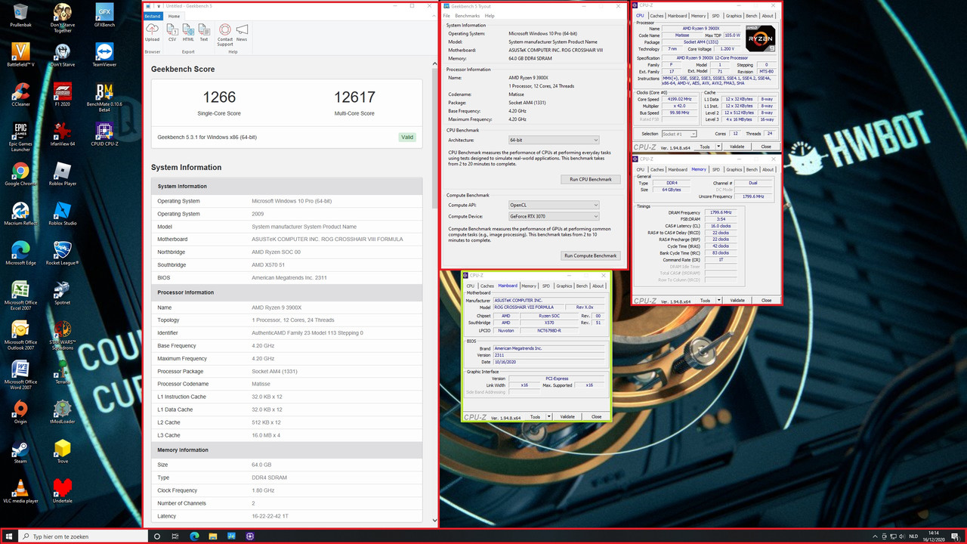Upload results via Geekbench Upload icon
This screenshot has width=967, height=544.
152,32
